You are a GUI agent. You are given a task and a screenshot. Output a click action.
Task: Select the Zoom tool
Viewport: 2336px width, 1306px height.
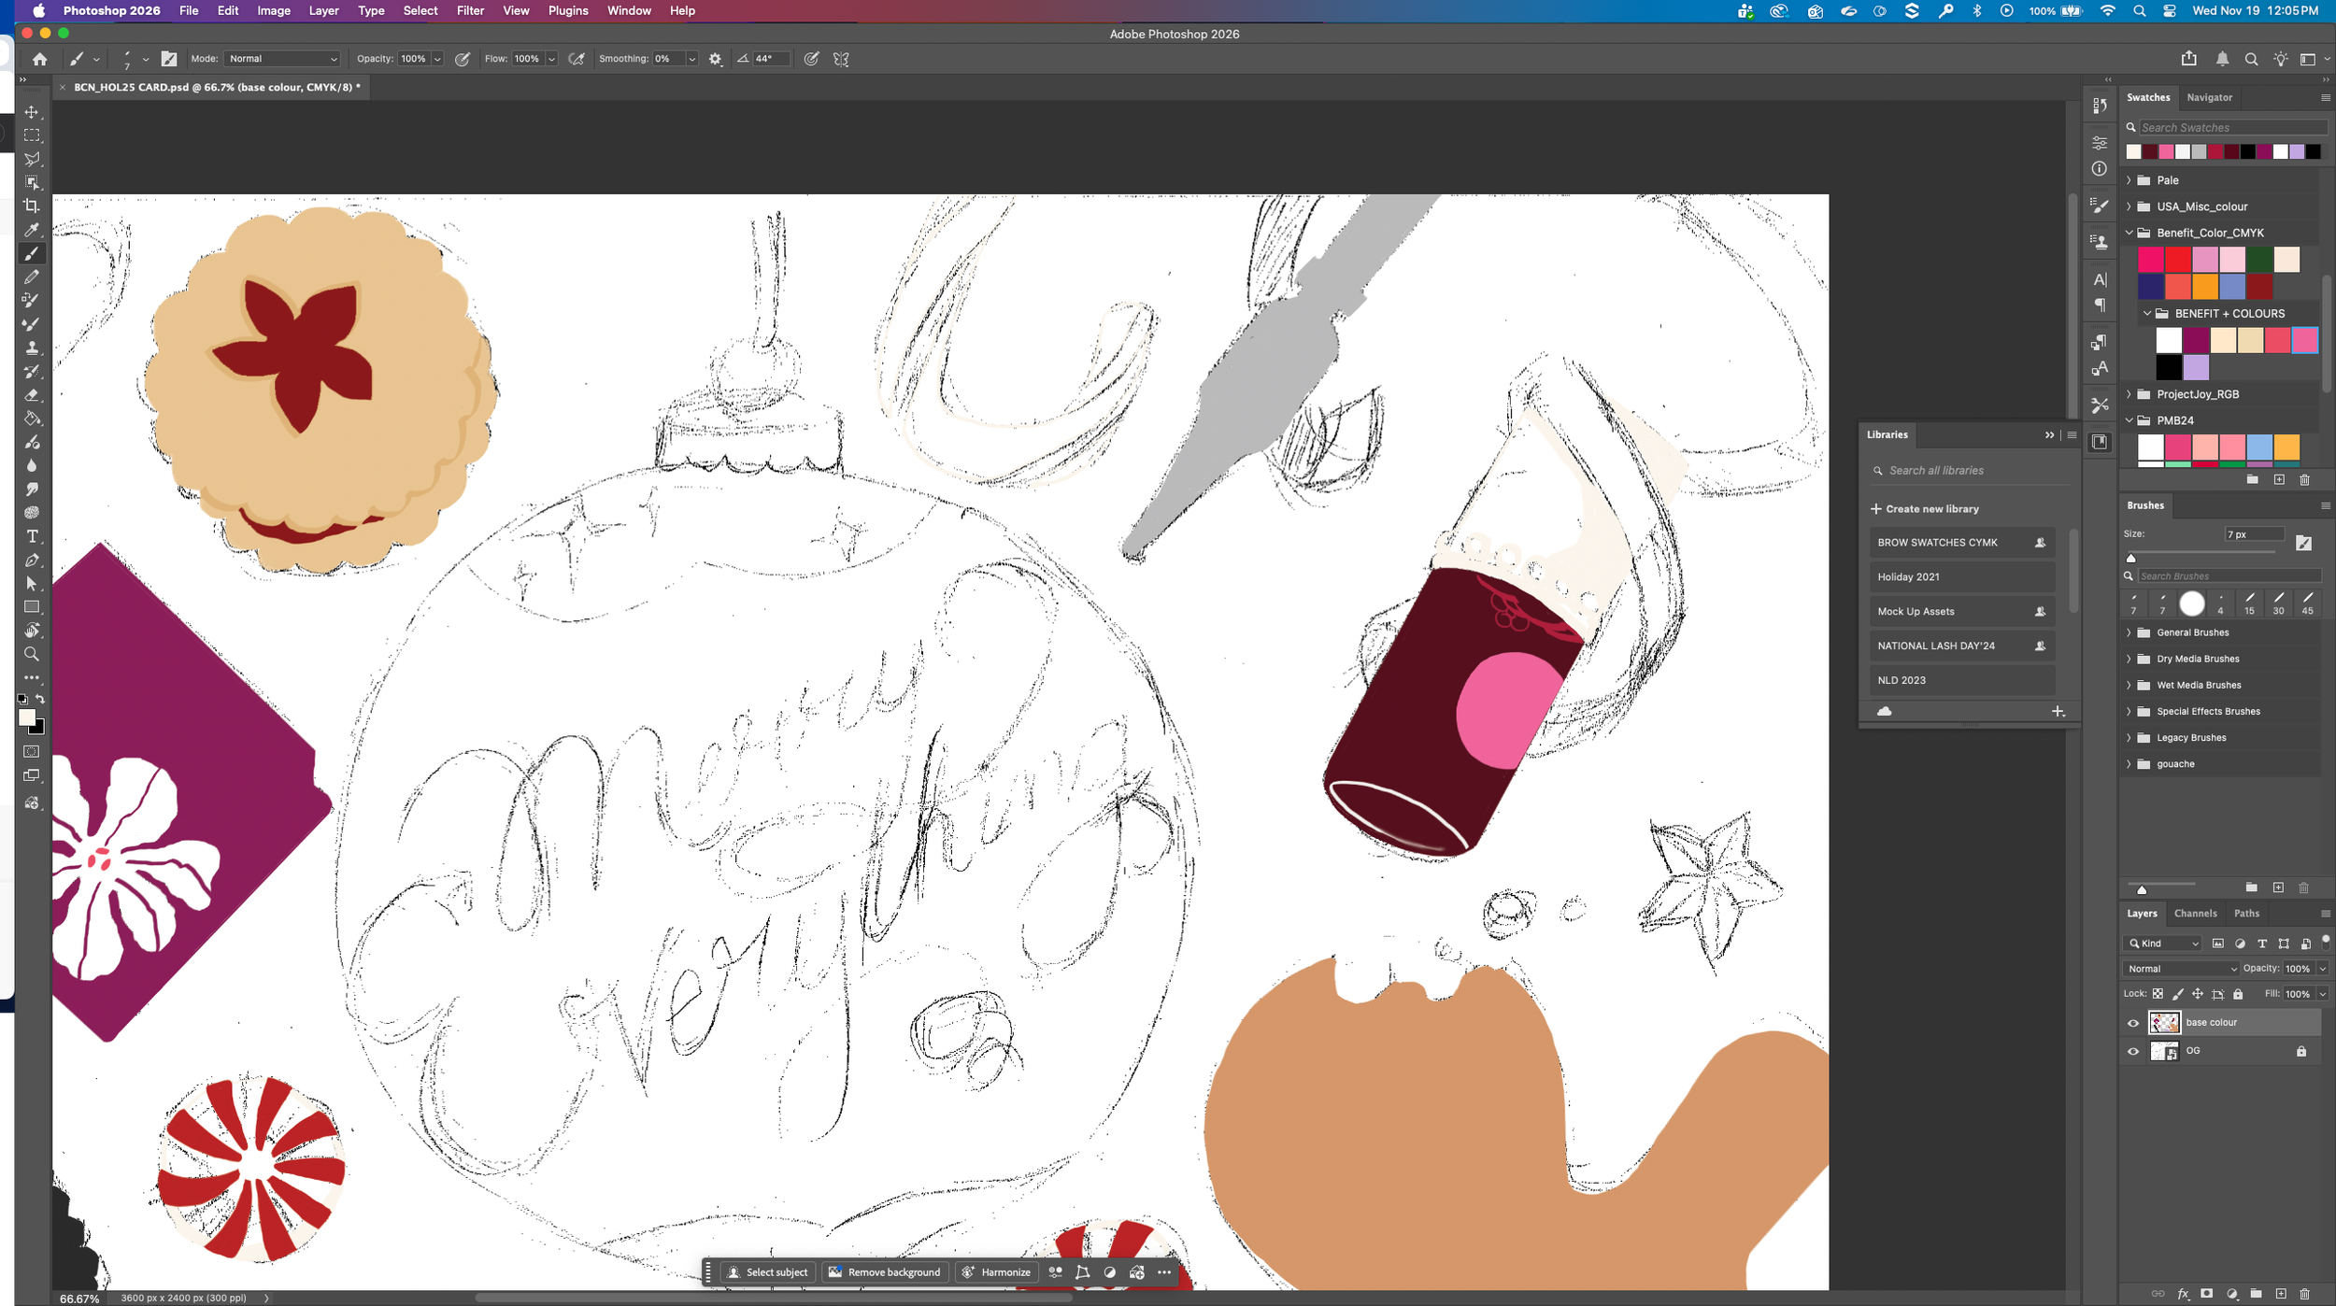point(32,654)
